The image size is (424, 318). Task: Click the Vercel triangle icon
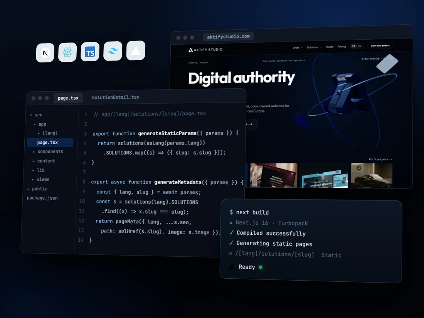[x=136, y=50]
